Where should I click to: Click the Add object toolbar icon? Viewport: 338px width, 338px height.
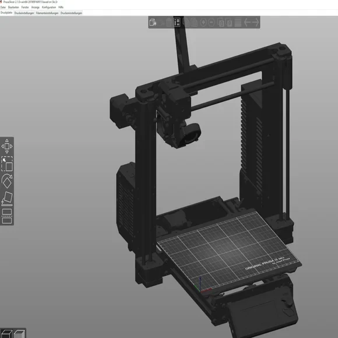pos(153,22)
